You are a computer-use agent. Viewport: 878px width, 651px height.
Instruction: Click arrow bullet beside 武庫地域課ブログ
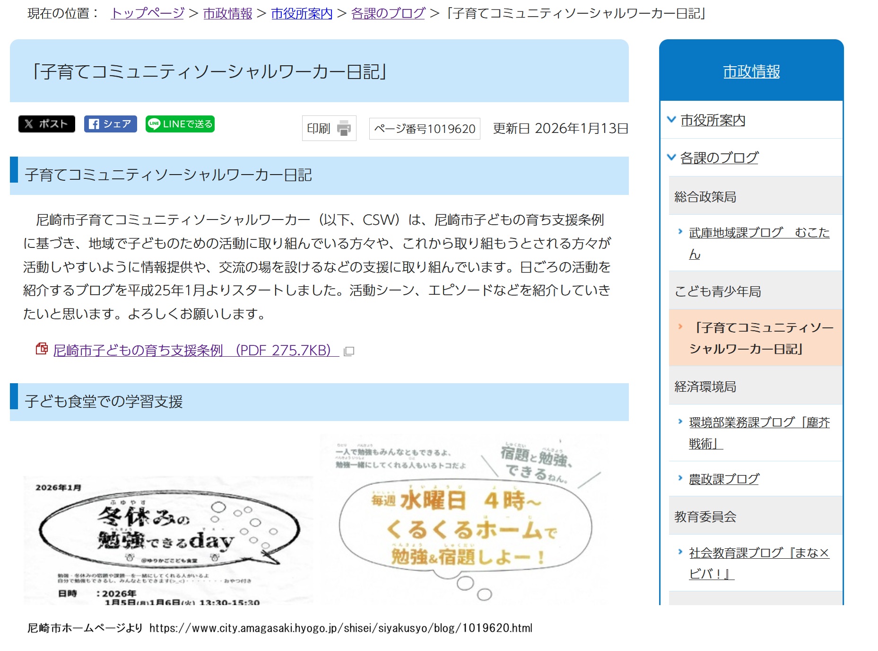tap(680, 232)
